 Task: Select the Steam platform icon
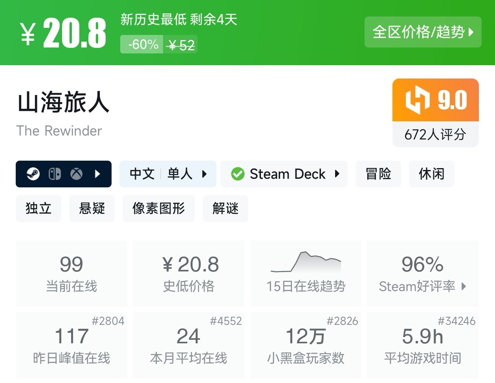point(33,174)
